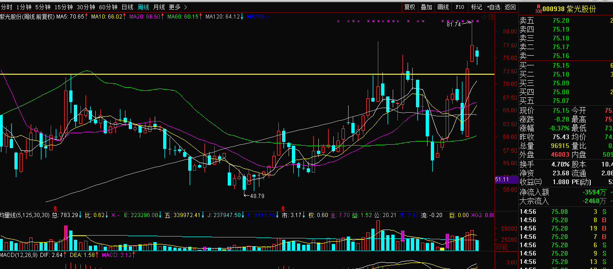Viewport: 613px width, 269px height.
Task: Click the 换手 value 4.70%
Action: [x=560, y=164]
